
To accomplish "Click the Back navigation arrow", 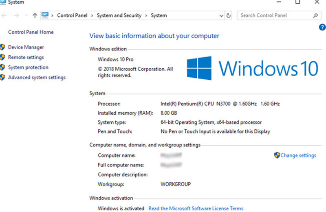I will 4,15.
